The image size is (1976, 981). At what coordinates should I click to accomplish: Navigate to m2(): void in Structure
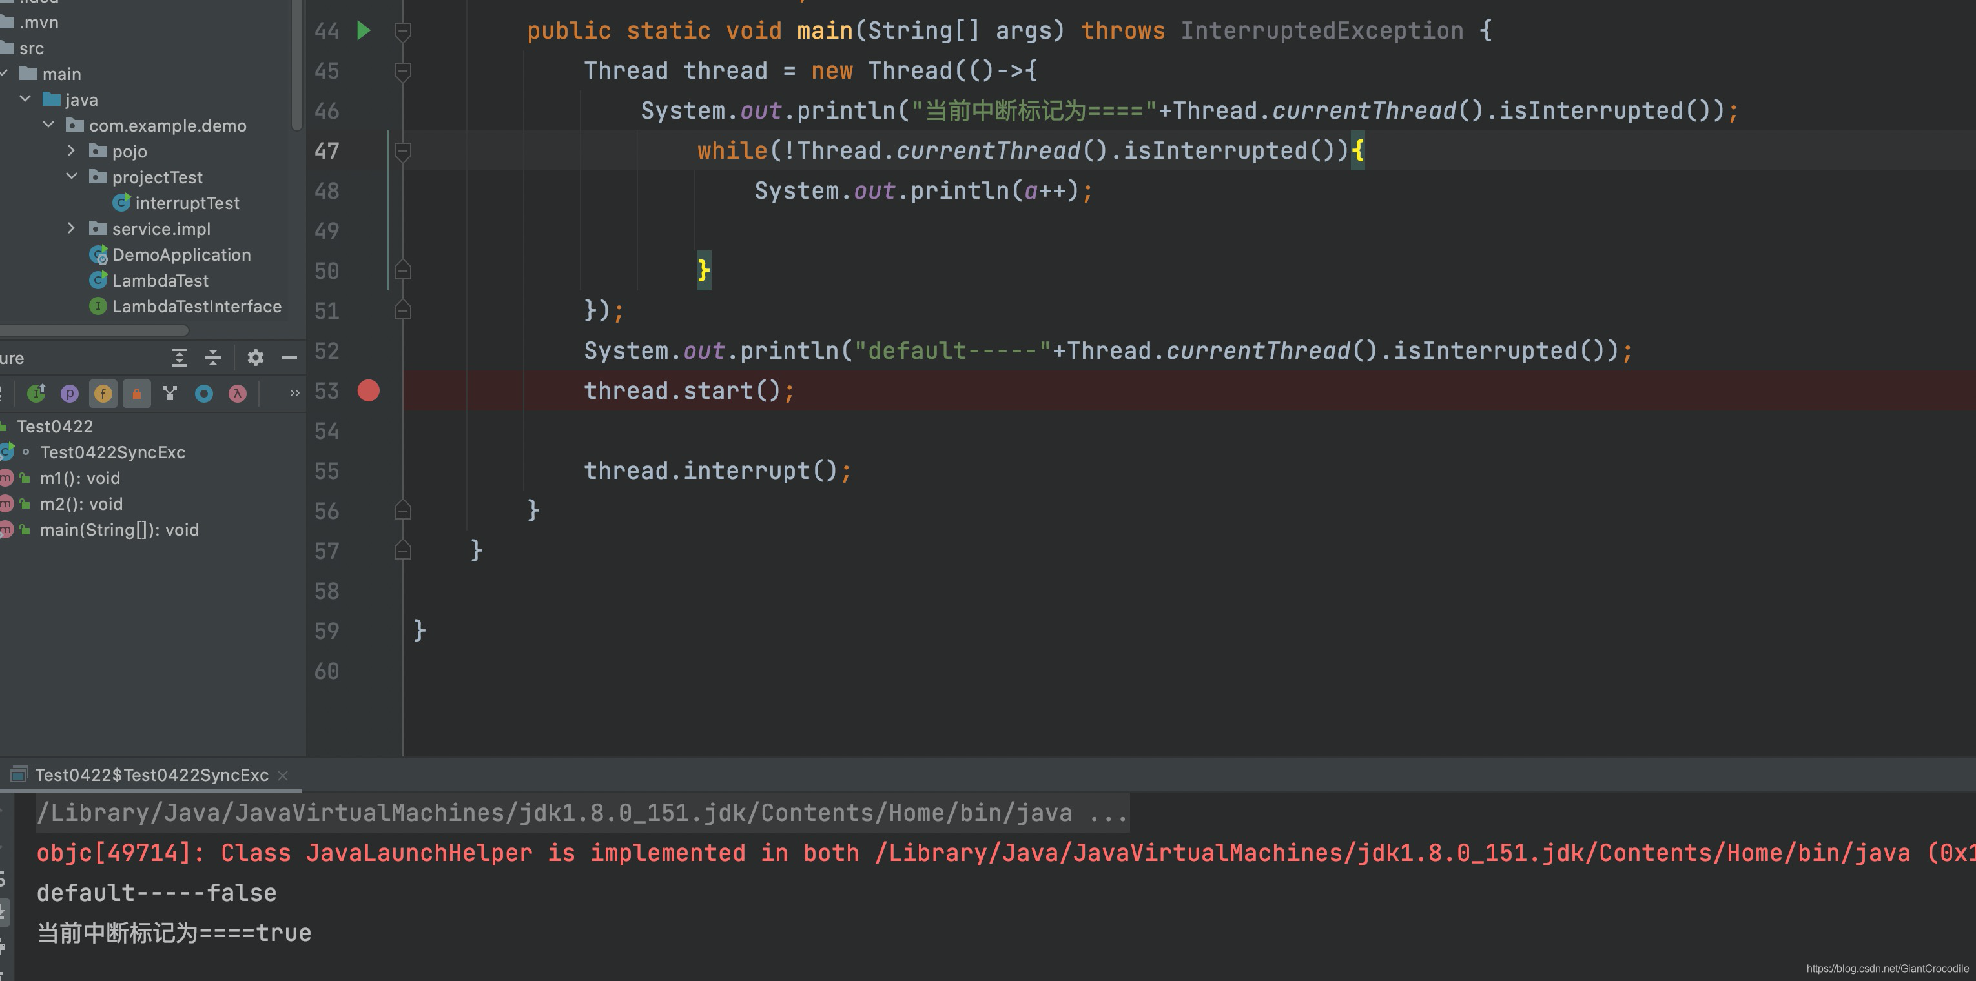coord(81,503)
